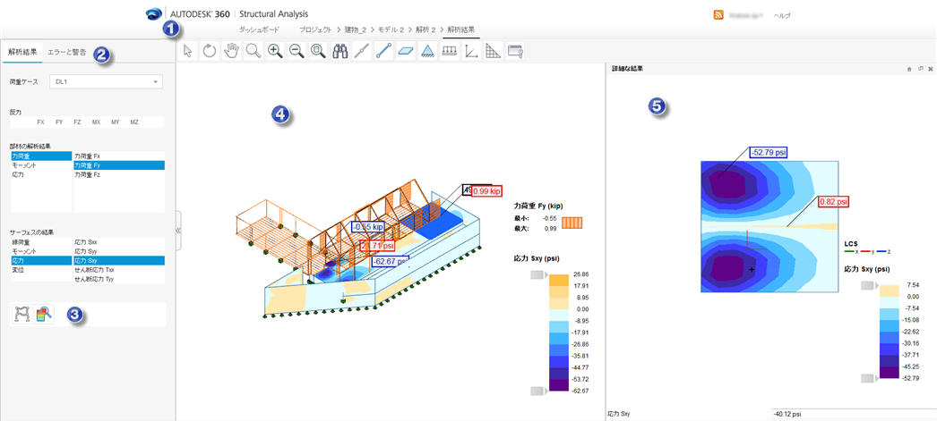Select 力荷重 Fz result

point(119,175)
